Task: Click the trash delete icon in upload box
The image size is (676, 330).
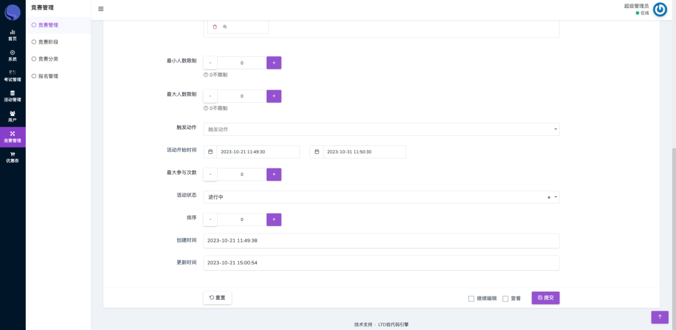Action: (215, 27)
